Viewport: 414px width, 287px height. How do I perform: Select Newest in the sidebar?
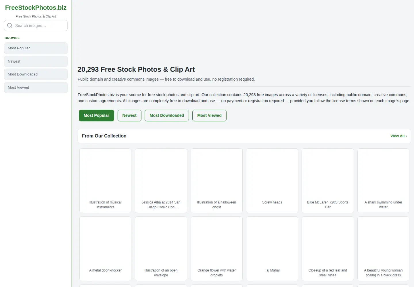pyautogui.click(x=36, y=61)
